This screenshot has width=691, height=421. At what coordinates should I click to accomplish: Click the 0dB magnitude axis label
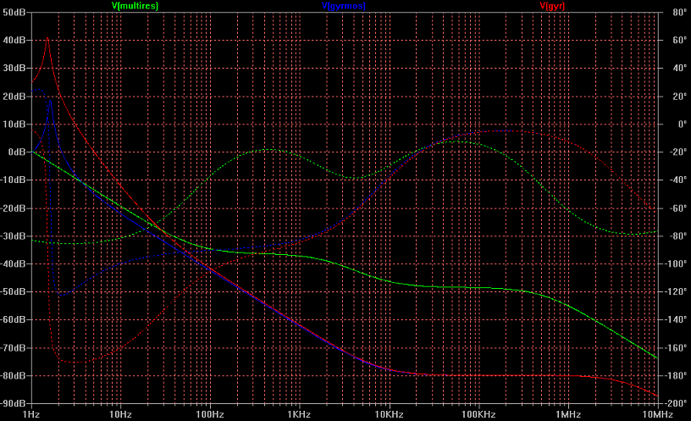click(17, 152)
